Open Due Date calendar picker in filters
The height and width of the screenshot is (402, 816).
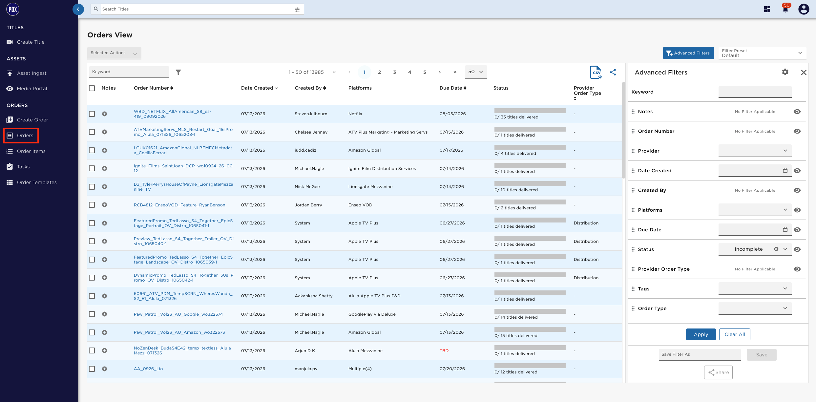point(785,229)
